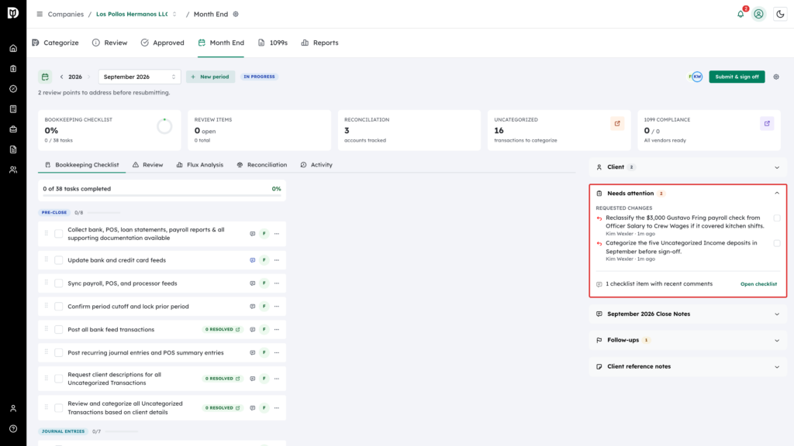Open the Uncategorized card external link icon

(617, 123)
